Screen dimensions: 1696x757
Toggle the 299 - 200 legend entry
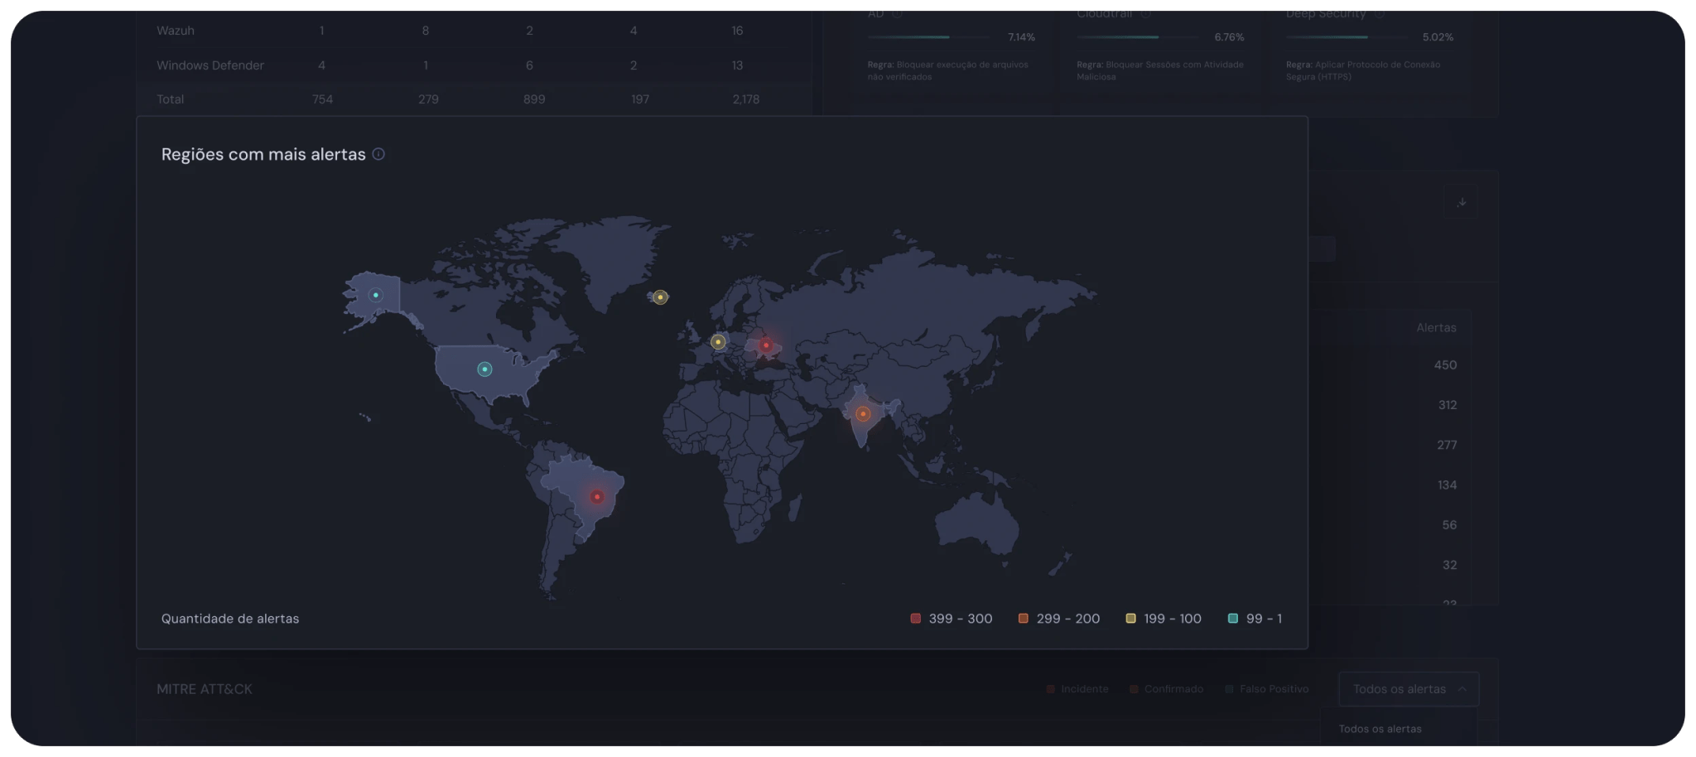click(x=1058, y=619)
